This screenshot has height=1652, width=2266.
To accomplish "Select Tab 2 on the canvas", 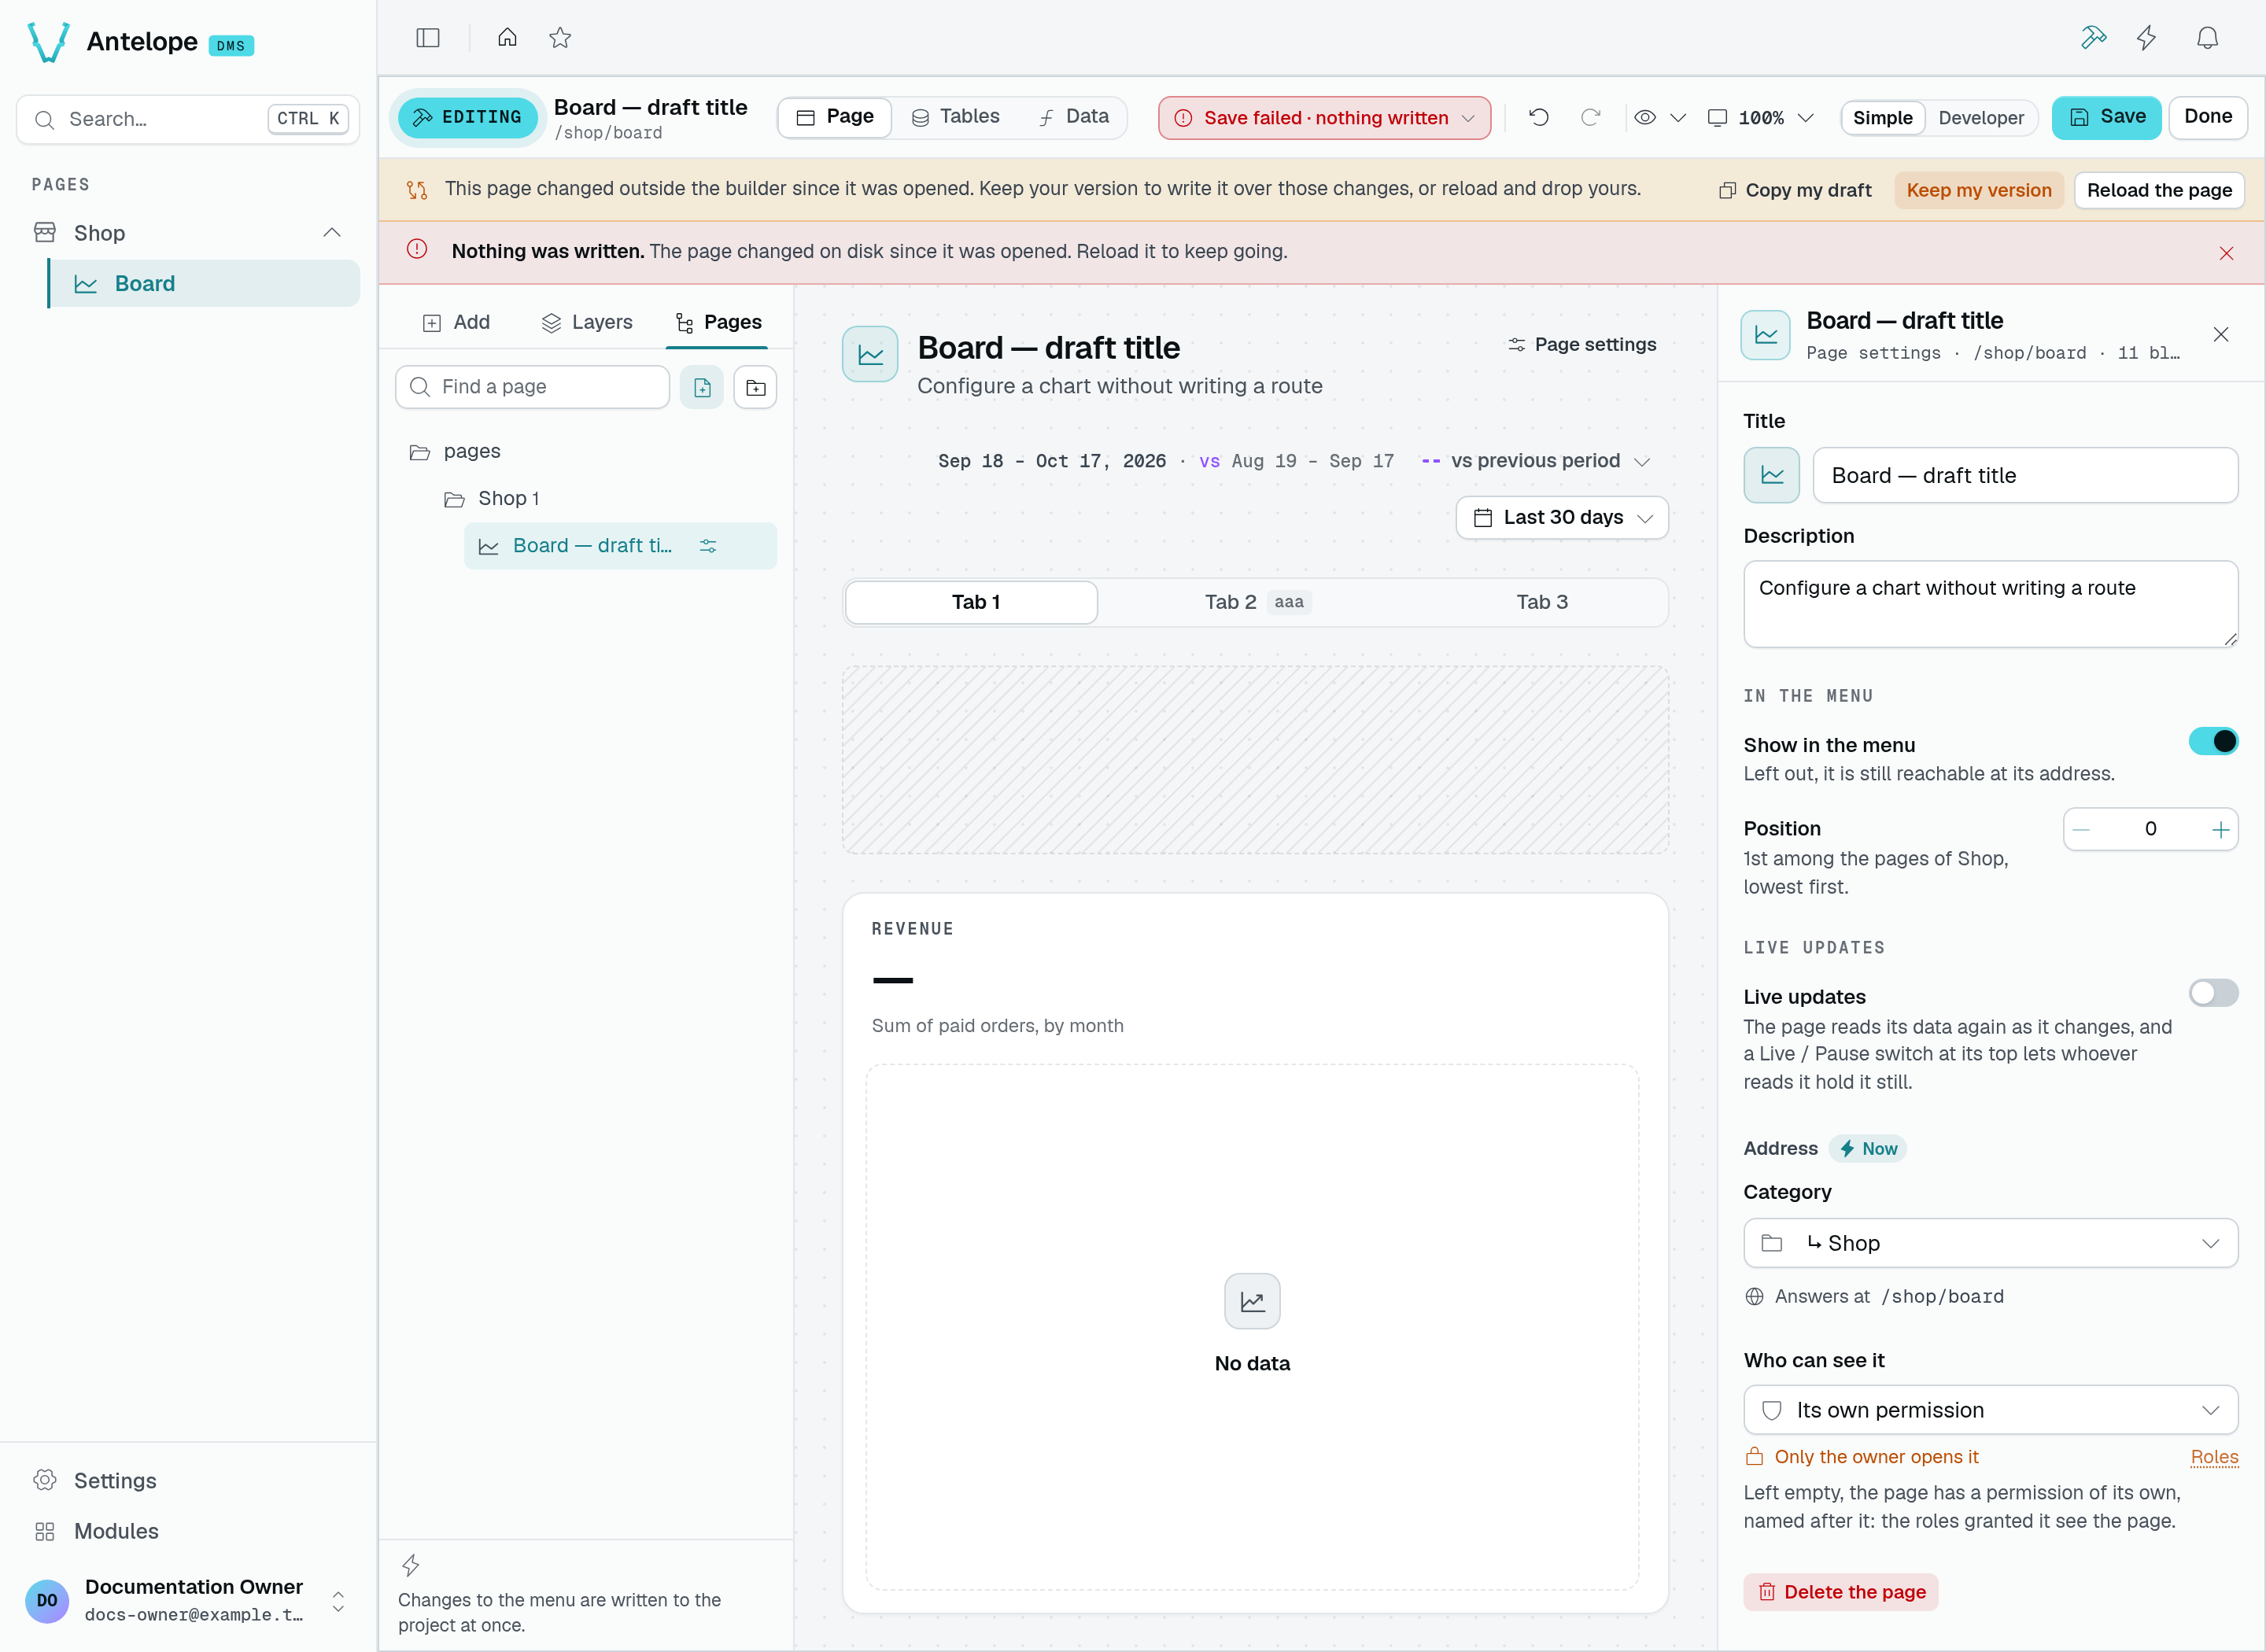I will [x=1257, y=602].
